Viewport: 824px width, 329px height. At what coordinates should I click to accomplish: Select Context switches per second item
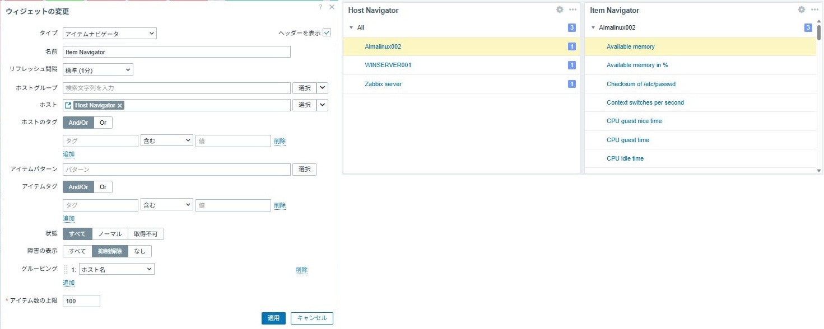pyautogui.click(x=645, y=102)
